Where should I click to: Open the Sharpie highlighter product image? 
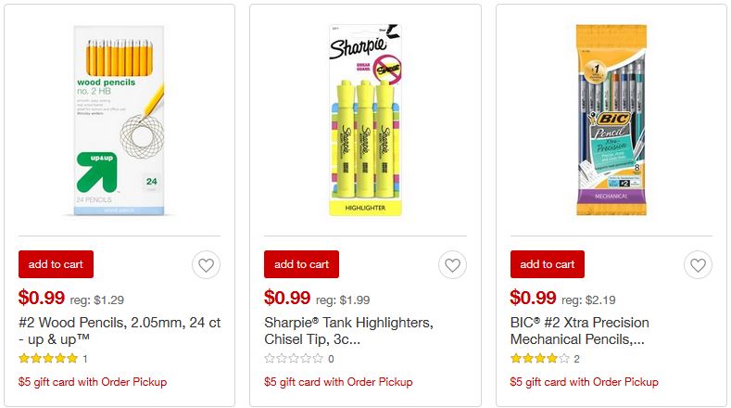364,118
